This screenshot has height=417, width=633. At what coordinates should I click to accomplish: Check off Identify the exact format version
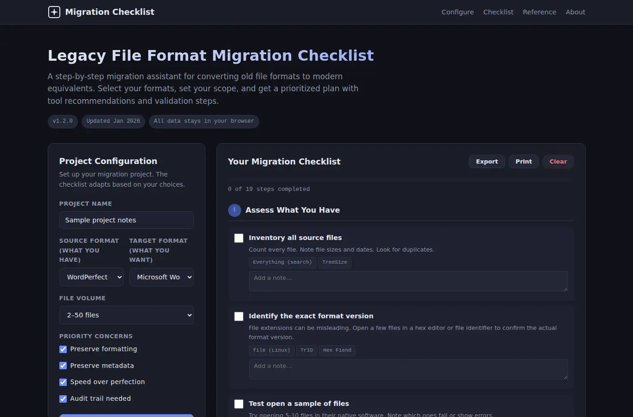tap(239, 316)
